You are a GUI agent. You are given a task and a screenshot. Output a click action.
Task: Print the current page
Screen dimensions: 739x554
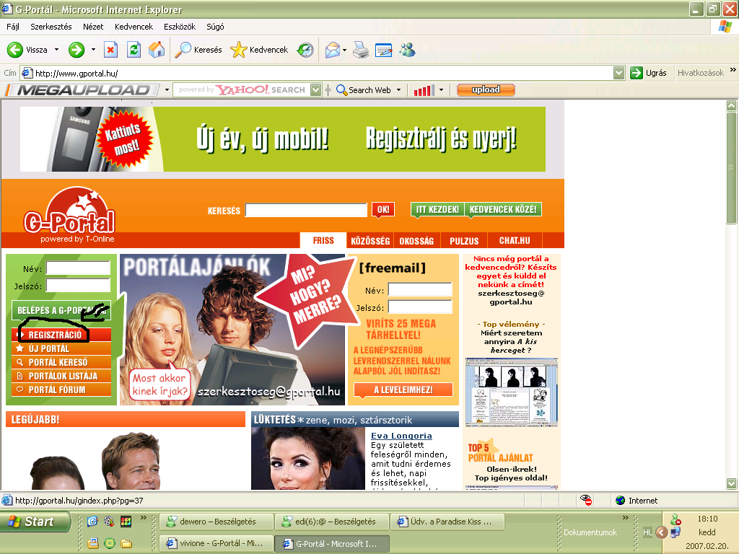point(361,50)
